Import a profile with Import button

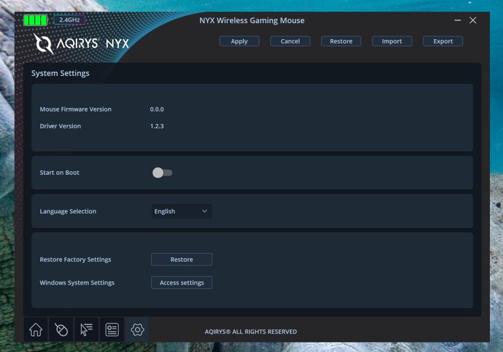[392, 41]
